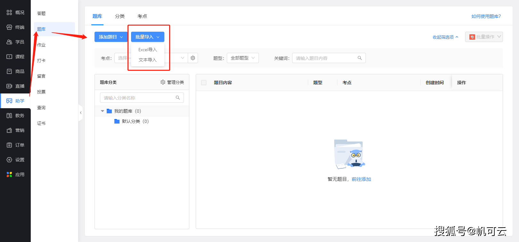Open 如何使用题库? help link
519x242 pixels.
pyautogui.click(x=486, y=16)
